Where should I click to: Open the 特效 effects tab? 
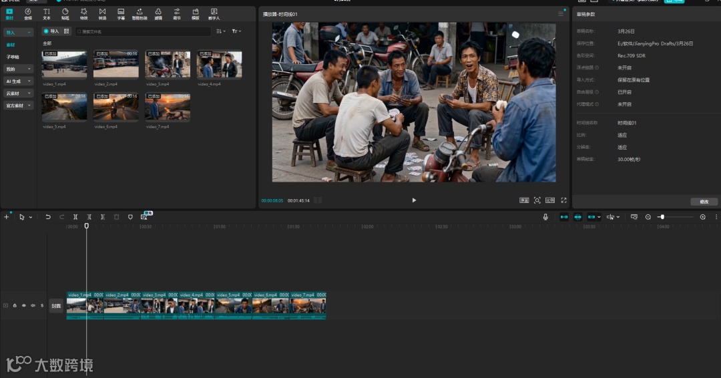click(x=83, y=14)
